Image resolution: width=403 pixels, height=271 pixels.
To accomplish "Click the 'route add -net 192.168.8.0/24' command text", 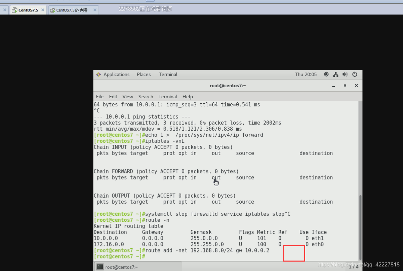I will point(207,250).
